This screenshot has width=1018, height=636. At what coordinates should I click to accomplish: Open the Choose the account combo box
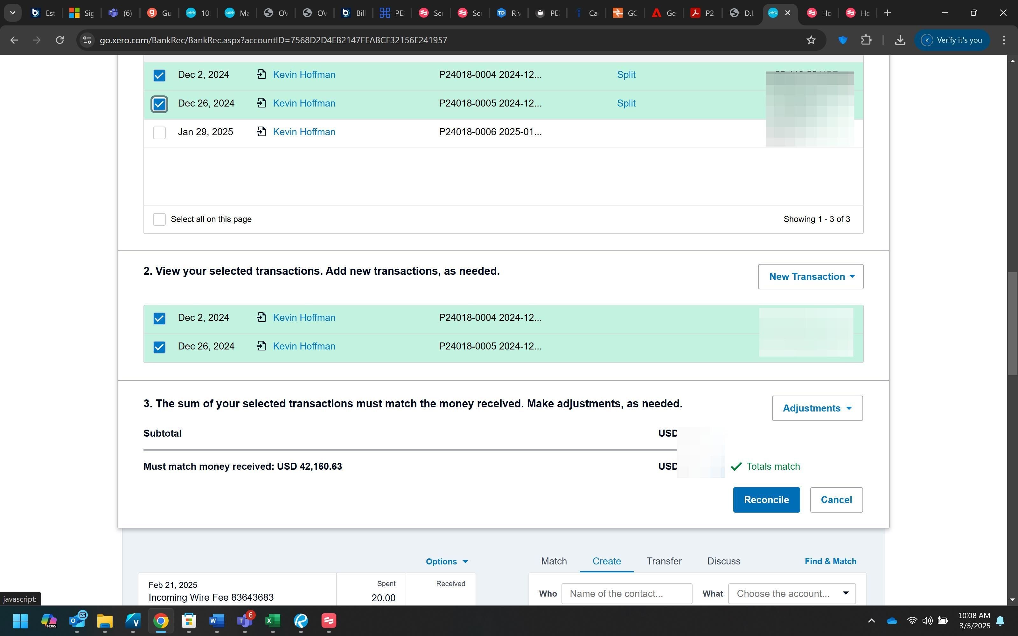(792, 593)
